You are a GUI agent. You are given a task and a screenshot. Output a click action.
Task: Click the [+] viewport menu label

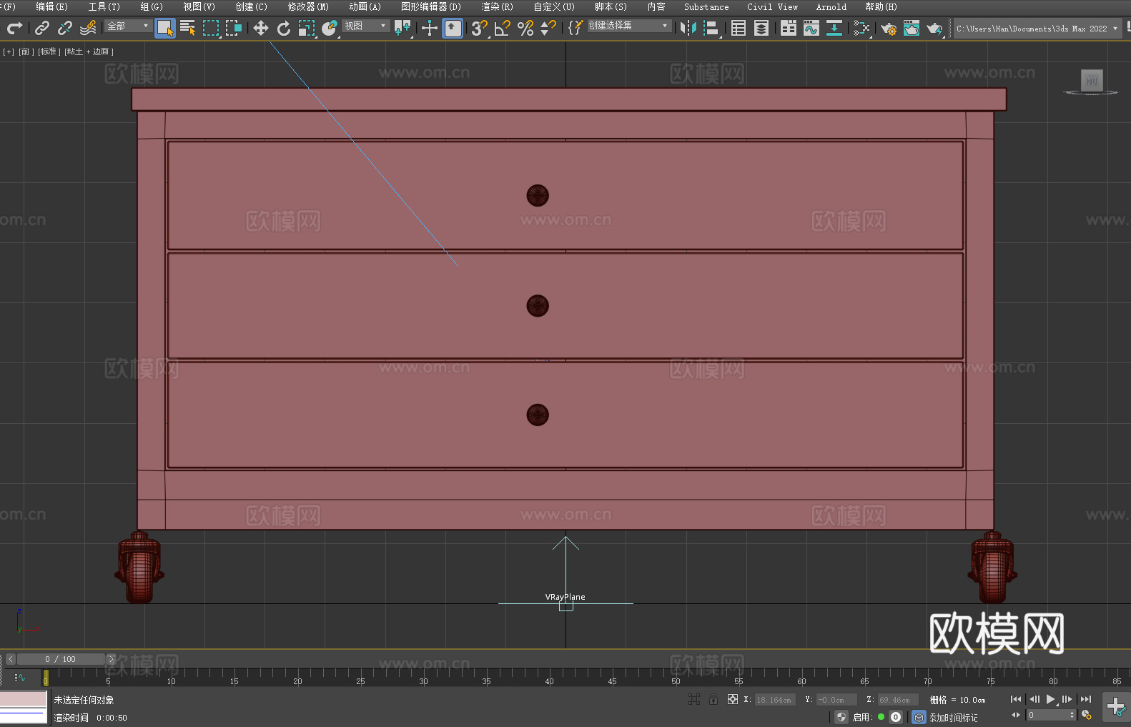(9, 51)
